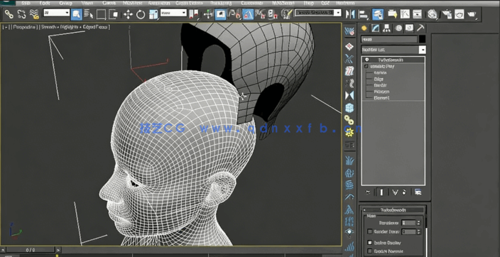Pick the Rectangular Selection Region tool

tap(101, 14)
